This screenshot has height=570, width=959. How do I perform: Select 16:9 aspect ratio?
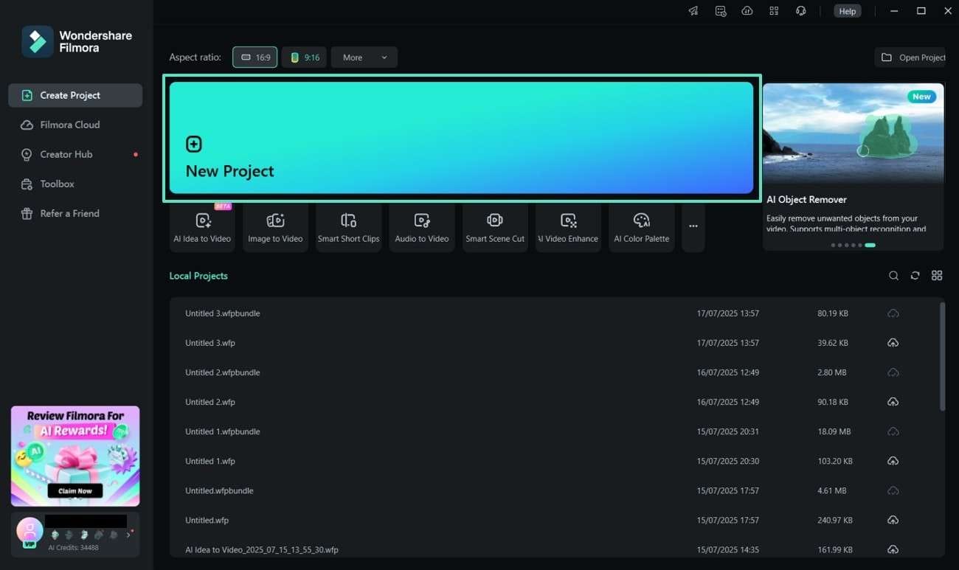[x=255, y=58]
